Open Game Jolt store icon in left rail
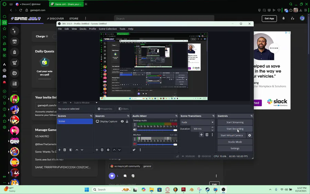Screen dimensions: 310x194 coord(14,41)
